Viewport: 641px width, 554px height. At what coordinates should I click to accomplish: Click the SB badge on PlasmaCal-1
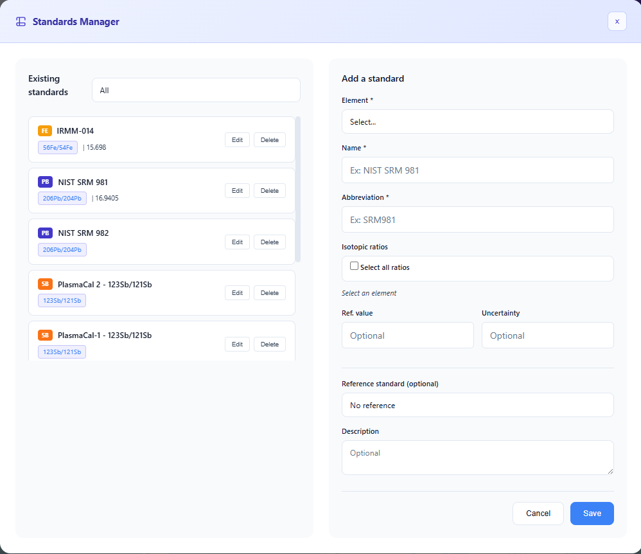tap(45, 335)
